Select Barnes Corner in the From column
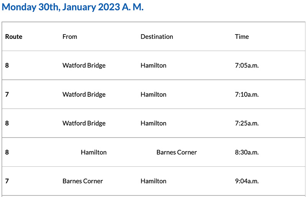The width and height of the screenshot is (307, 197). (83, 181)
